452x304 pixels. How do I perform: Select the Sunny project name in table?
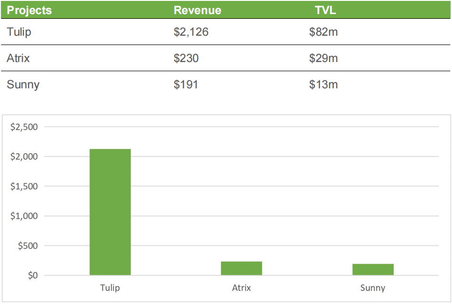23,85
